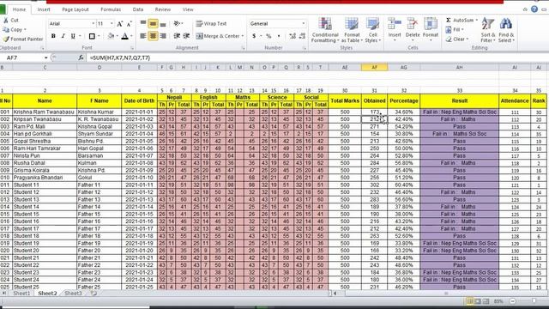Screen dimensions: 549x309
Task: Open the Page Layout tab
Action: coord(75,9)
